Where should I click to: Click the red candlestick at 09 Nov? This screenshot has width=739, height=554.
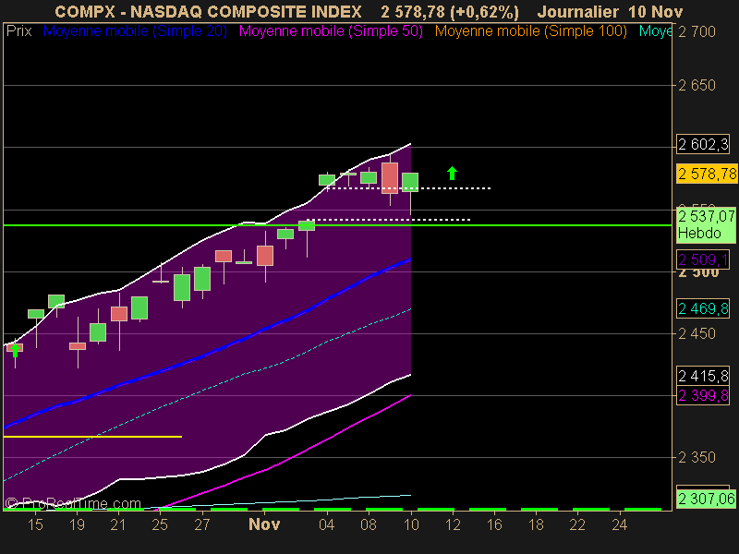pyautogui.click(x=390, y=178)
